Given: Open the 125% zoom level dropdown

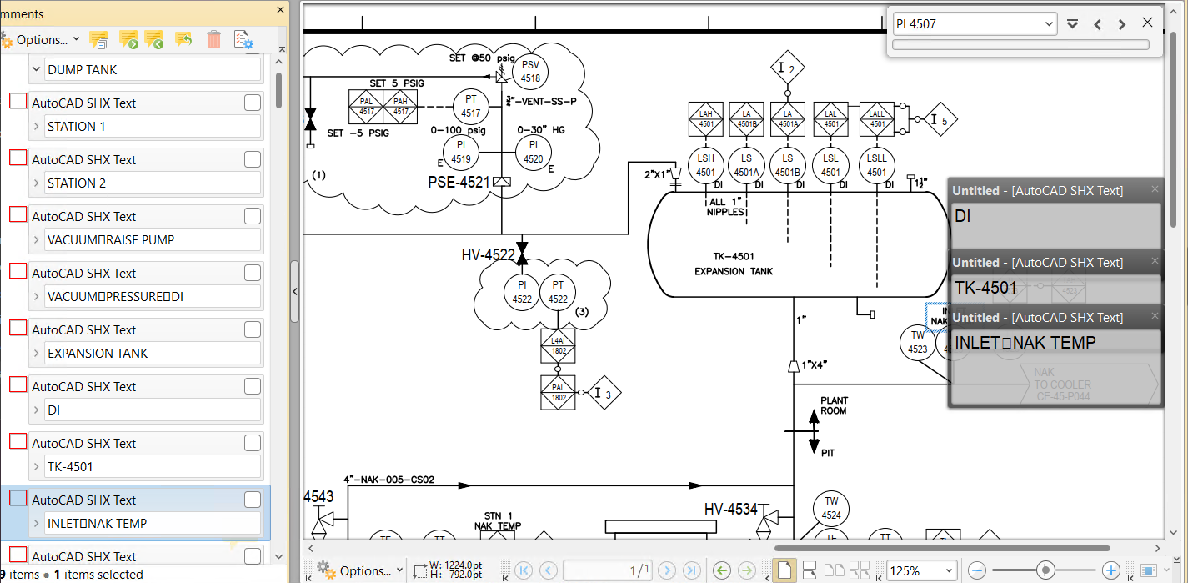Looking at the screenshot, I should click(x=949, y=571).
